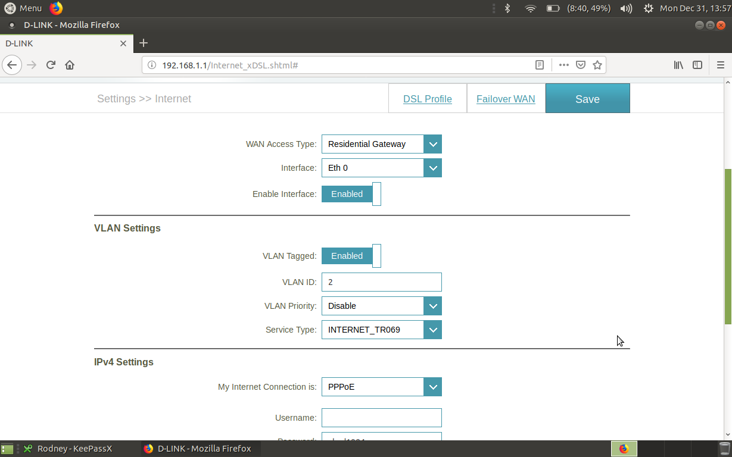Open the Firefox home page icon
Image resolution: width=732 pixels, height=457 pixels.
click(70, 65)
